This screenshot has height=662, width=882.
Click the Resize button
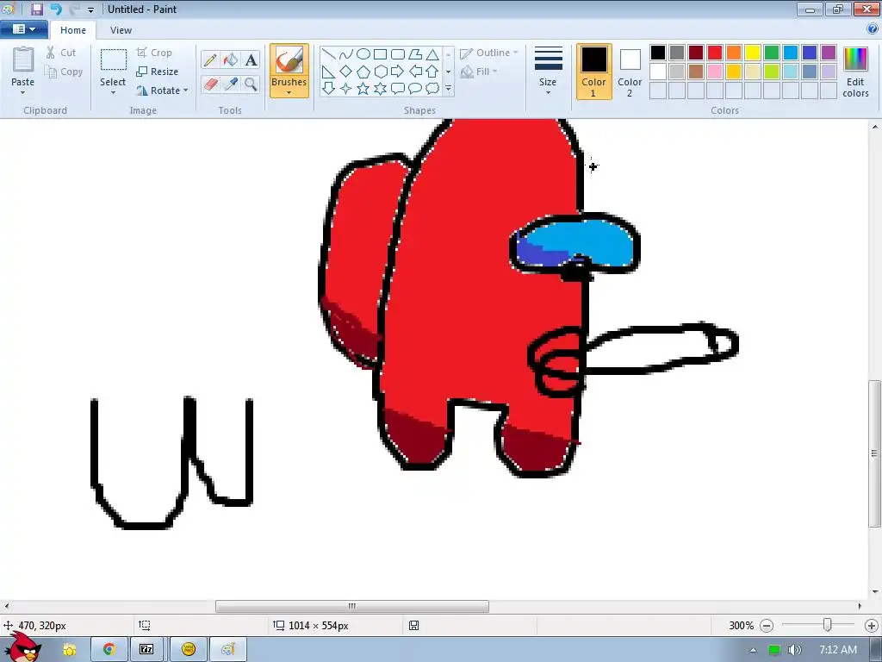tap(157, 72)
